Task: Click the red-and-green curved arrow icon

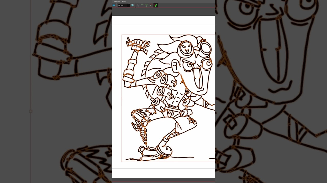Action: (x=151, y=5)
